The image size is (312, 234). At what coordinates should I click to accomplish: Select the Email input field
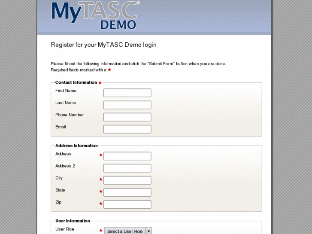coord(127,129)
